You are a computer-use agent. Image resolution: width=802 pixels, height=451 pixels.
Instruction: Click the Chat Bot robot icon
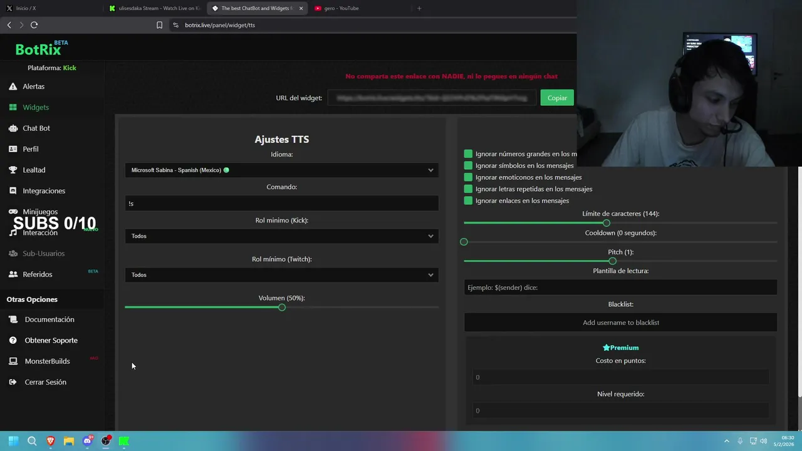[x=13, y=128]
